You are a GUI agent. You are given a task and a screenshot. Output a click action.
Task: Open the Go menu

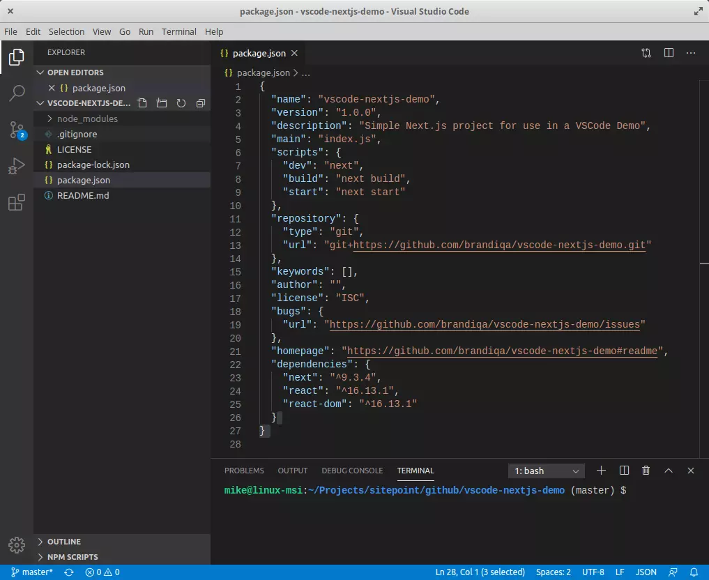pyautogui.click(x=125, y=31)
